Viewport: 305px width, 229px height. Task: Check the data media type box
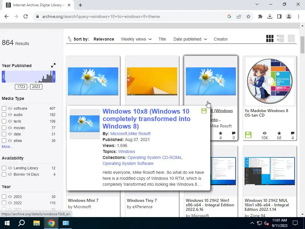[x=4, y=134]
